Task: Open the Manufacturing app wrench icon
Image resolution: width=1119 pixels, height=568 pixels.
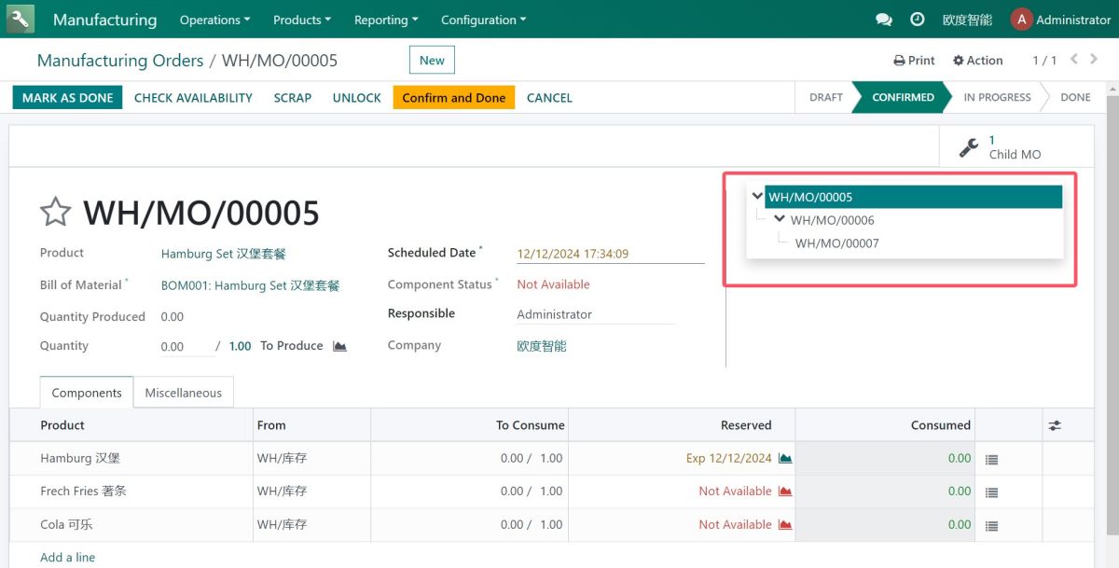Action: click(20, 19)
